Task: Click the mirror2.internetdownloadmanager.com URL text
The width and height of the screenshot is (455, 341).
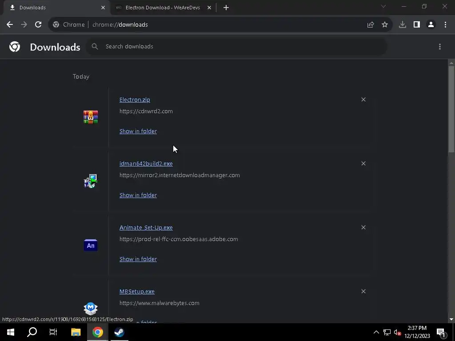Action: click(180, 175)
